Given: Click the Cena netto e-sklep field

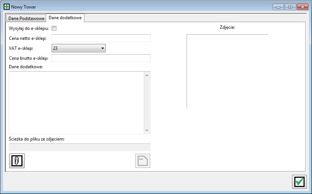Looking at the screenshot, I should (x=101, y=38).
